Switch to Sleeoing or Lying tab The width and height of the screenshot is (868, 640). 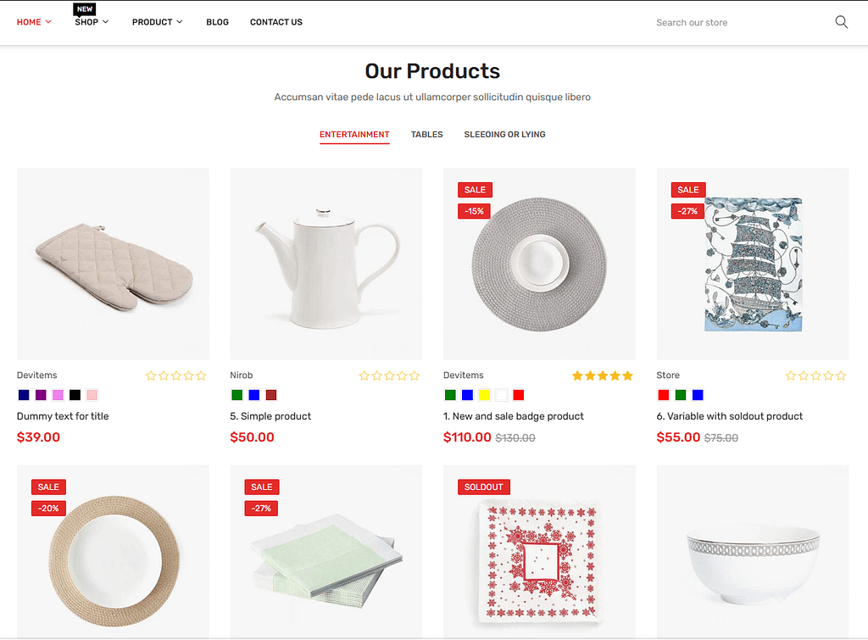pyautogui.click(x=505, y=135)
